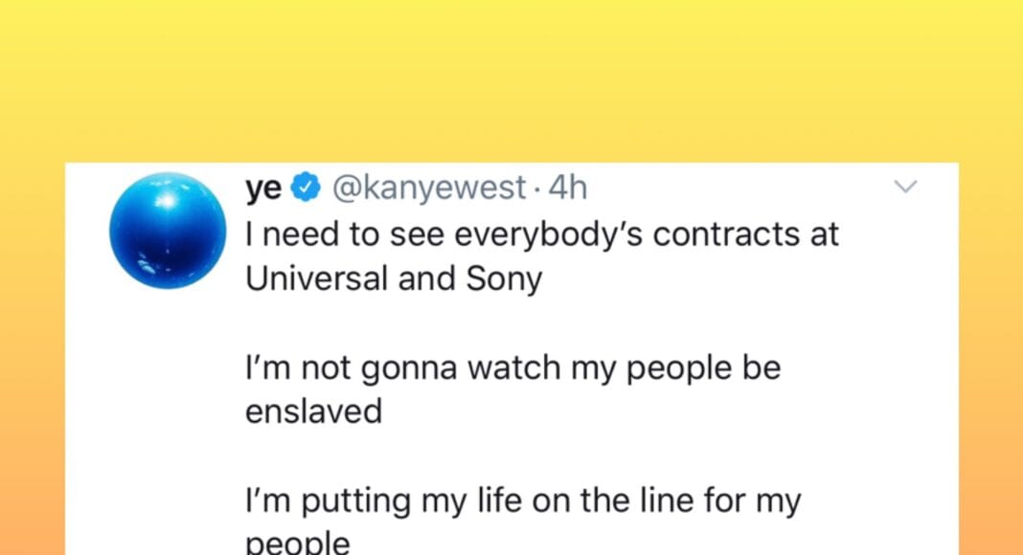The width and height of the screenshot is (1023, 555).
Task: Click the line "I need to see everybody's contracts at"
Action: point(541,234)
